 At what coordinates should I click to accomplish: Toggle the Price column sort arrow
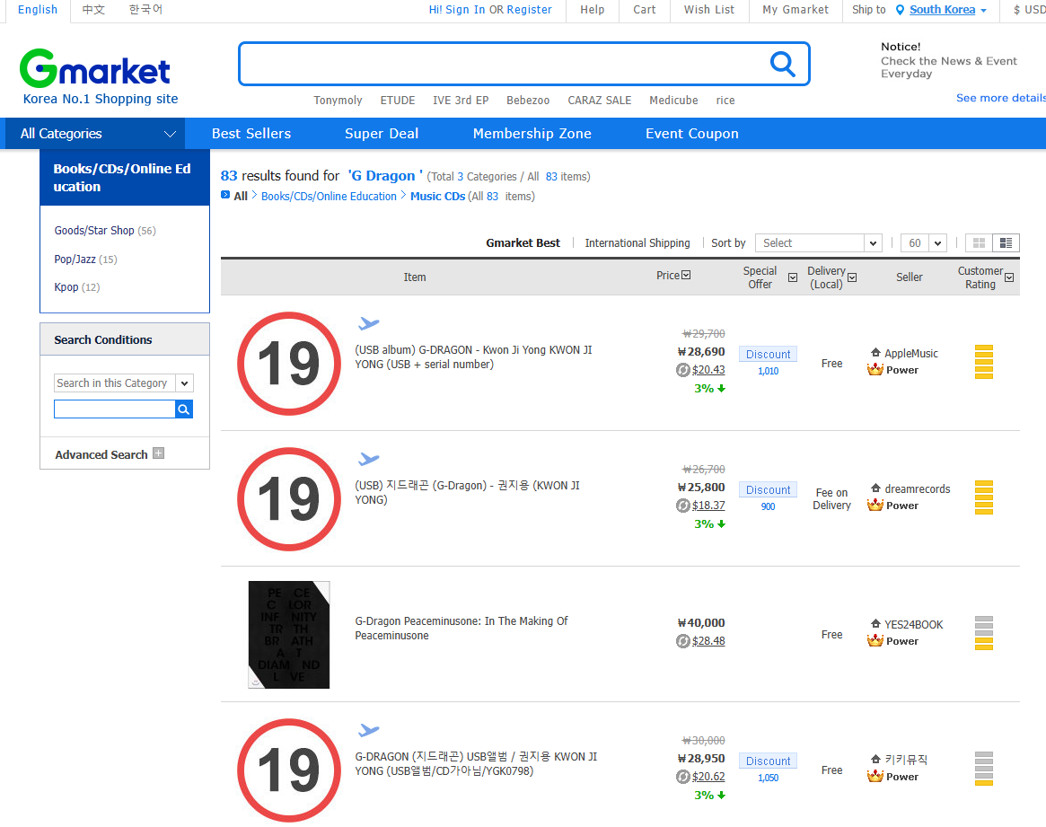tap(686, 276)
